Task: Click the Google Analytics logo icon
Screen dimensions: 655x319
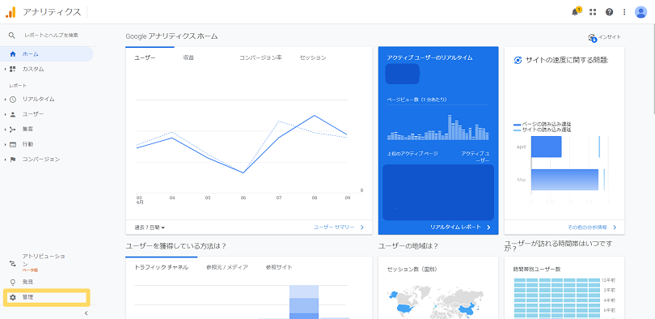Action: [x=11, y=12]
